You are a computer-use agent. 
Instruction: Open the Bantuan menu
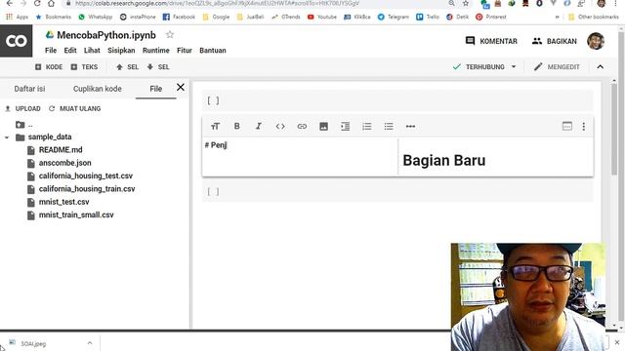click(213, 51)
